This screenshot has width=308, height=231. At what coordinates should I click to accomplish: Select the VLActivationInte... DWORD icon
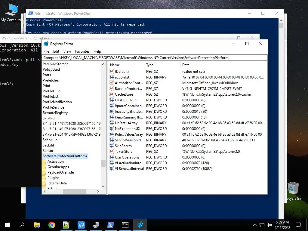[112, 163]
